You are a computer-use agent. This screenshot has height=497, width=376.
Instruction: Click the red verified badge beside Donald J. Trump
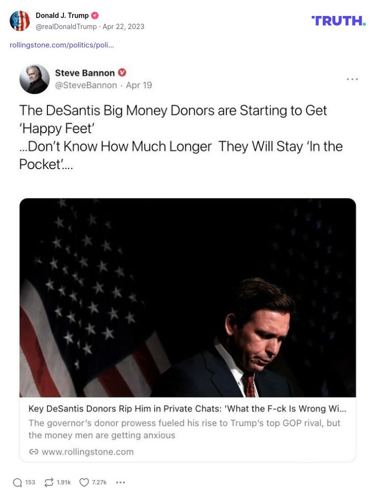(95, 16)
